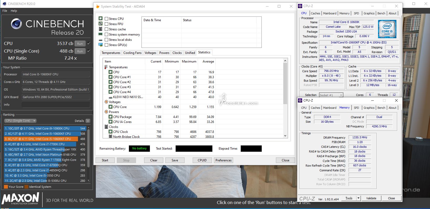Check the Stress cache option
Image resolution: width=430 pixels, height=209 pixels.
[106, 29]
